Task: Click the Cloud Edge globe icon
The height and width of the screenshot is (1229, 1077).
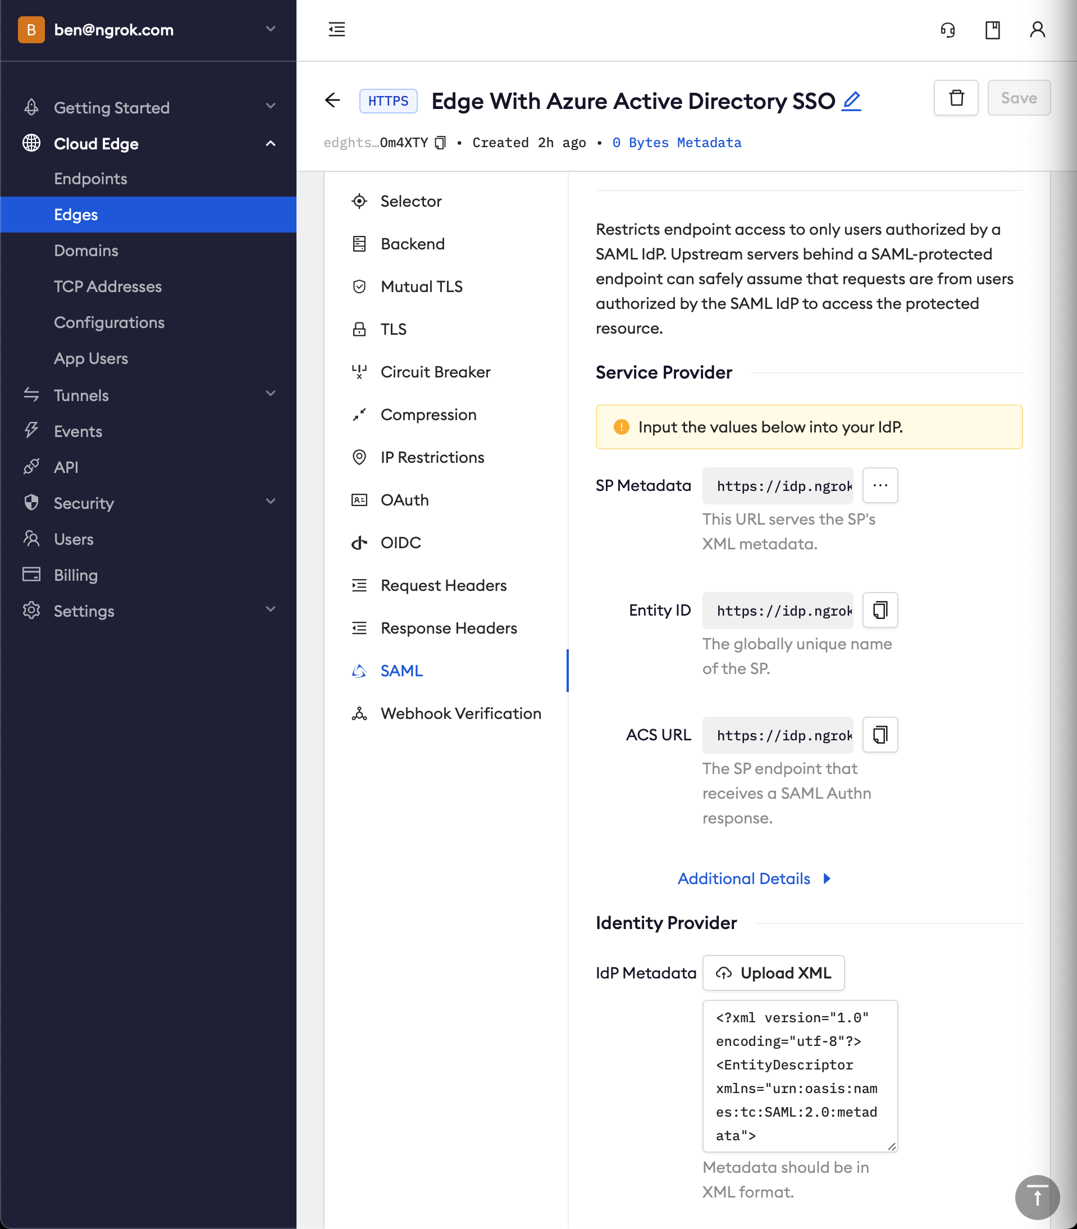Action: click(31, 143)
